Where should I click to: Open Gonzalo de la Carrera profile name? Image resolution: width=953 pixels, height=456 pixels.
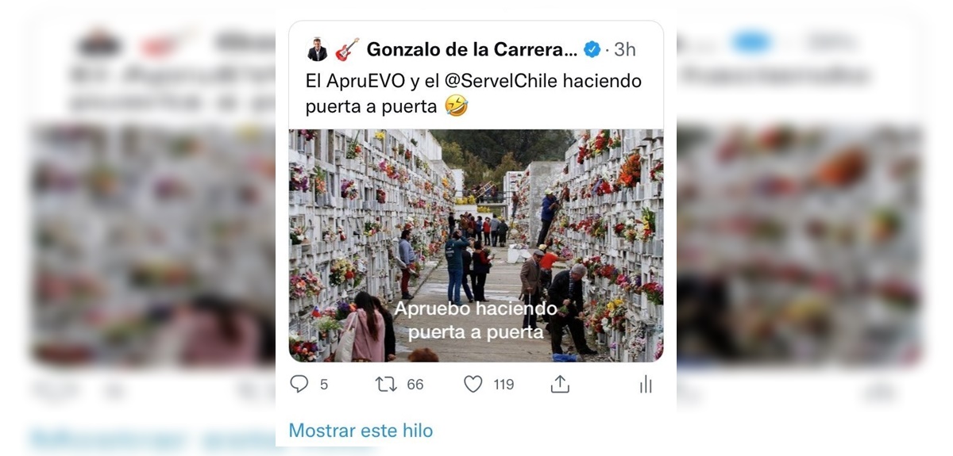pos(472,49)
